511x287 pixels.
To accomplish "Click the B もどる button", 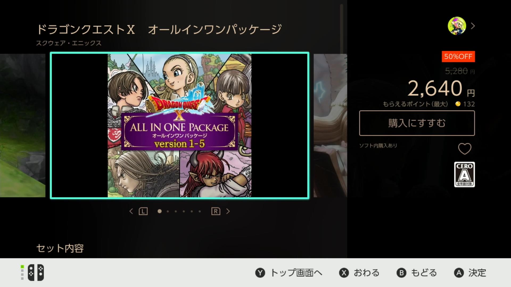I will 417,273.
